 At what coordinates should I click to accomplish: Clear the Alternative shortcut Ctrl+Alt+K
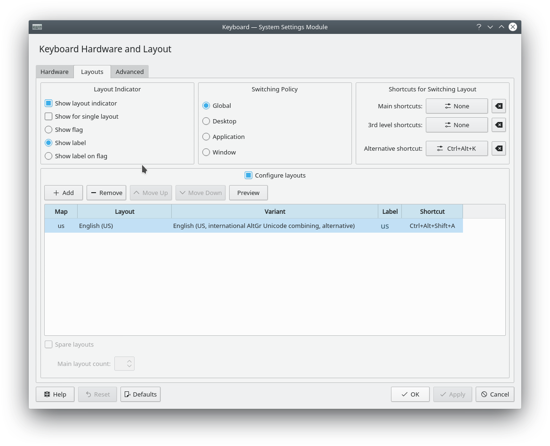point(499,148)
